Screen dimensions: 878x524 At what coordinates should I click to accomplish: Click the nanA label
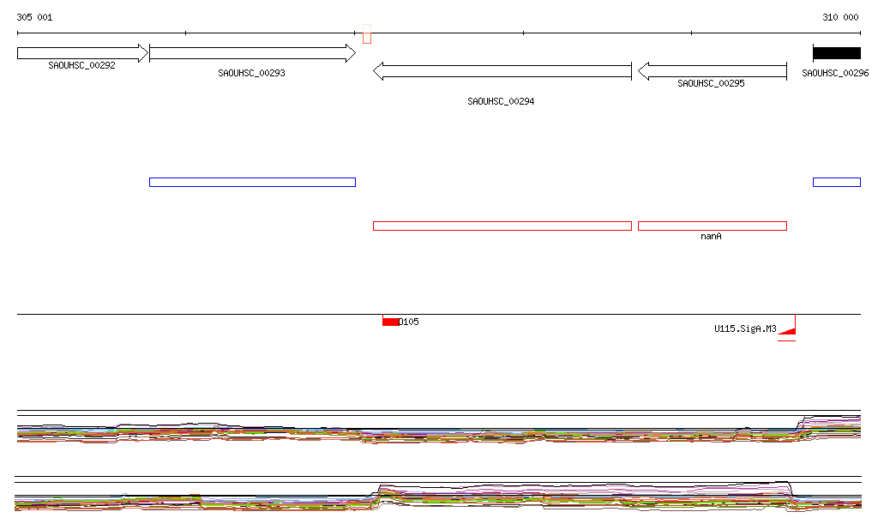(711, 236)
